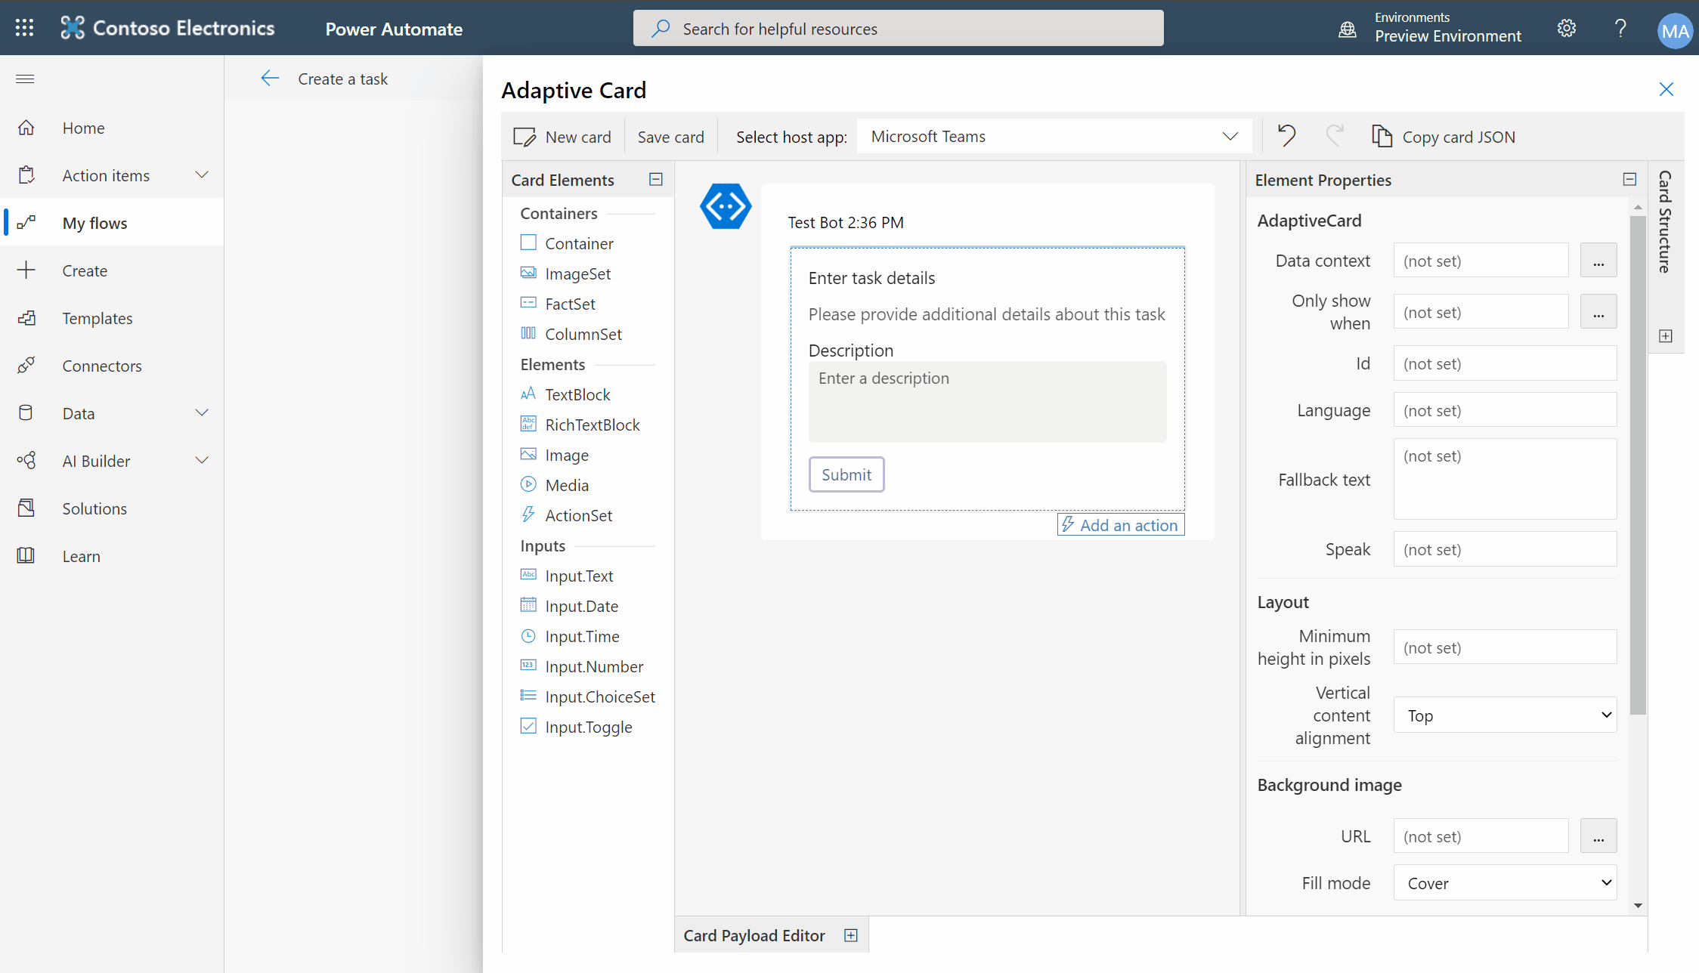Open My flows in the sidebar

tap(112, 223)
